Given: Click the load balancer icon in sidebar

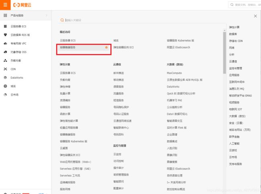Looking at the screenshot, I should (5, 60).
